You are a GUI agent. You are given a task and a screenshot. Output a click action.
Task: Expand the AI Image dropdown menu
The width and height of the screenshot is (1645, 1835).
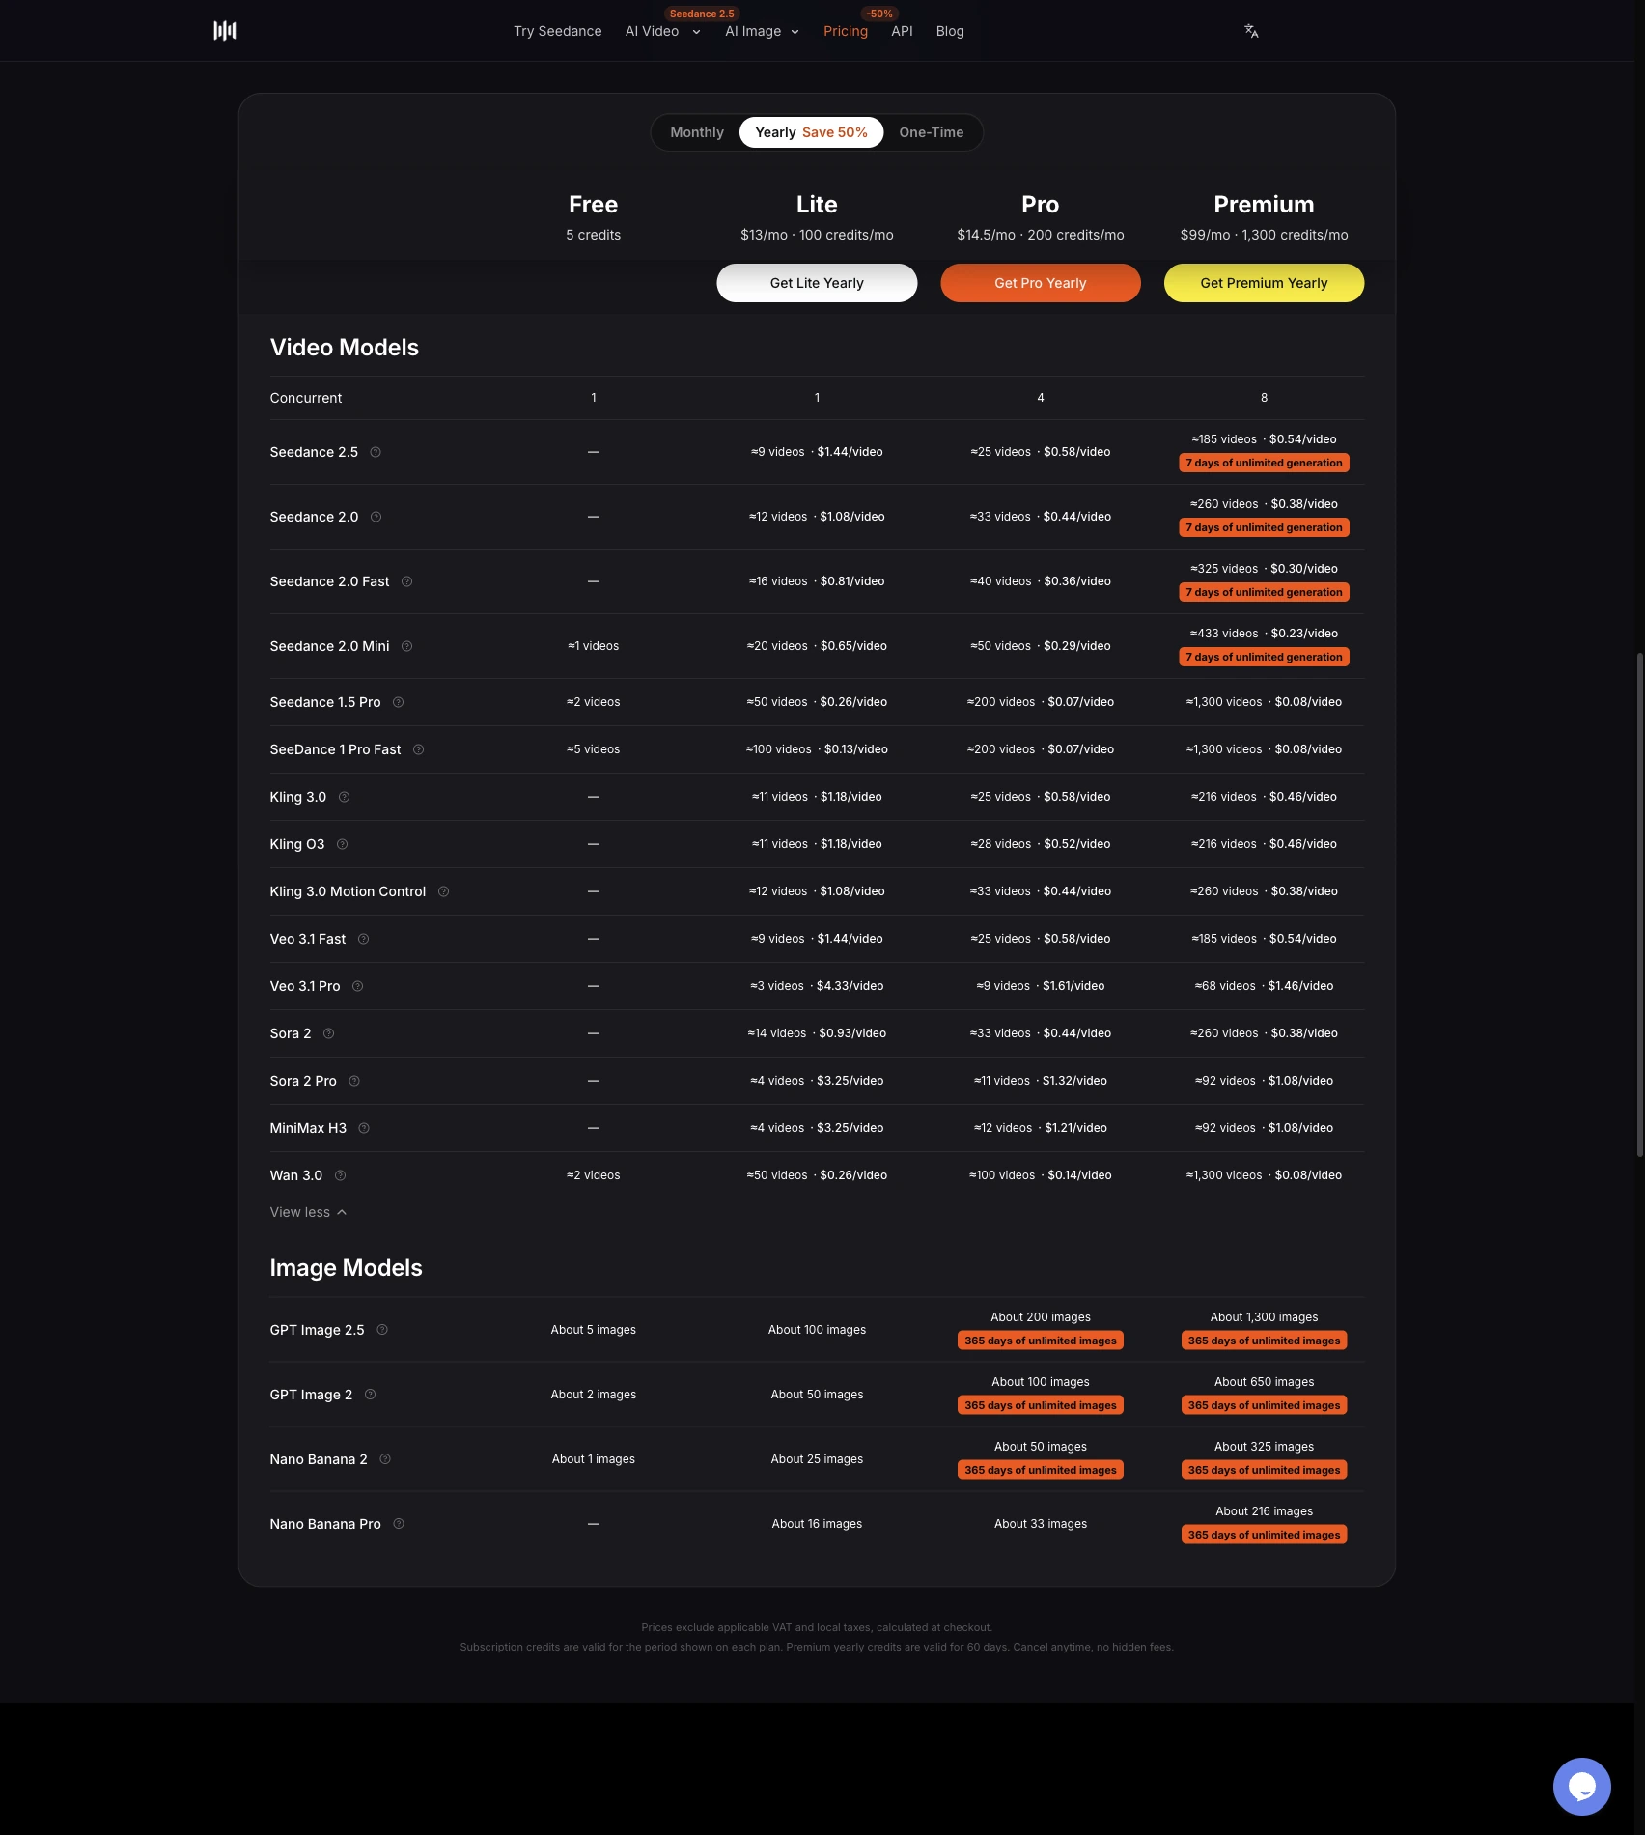[x=763, y=31]
